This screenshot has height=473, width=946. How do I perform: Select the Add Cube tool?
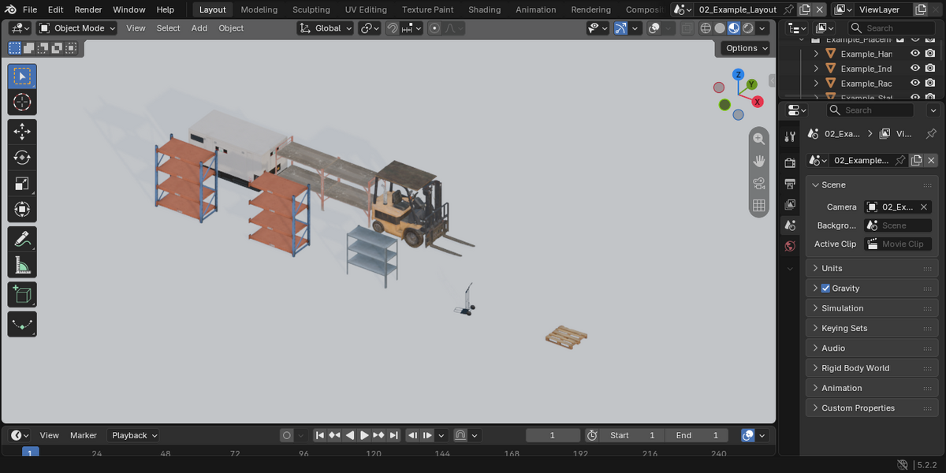(22, 295)
